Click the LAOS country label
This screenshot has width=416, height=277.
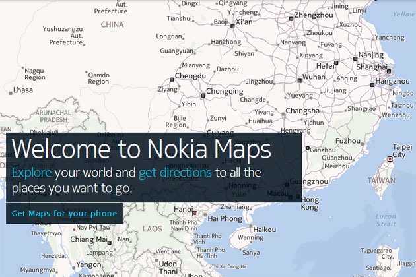coord(153,229)
